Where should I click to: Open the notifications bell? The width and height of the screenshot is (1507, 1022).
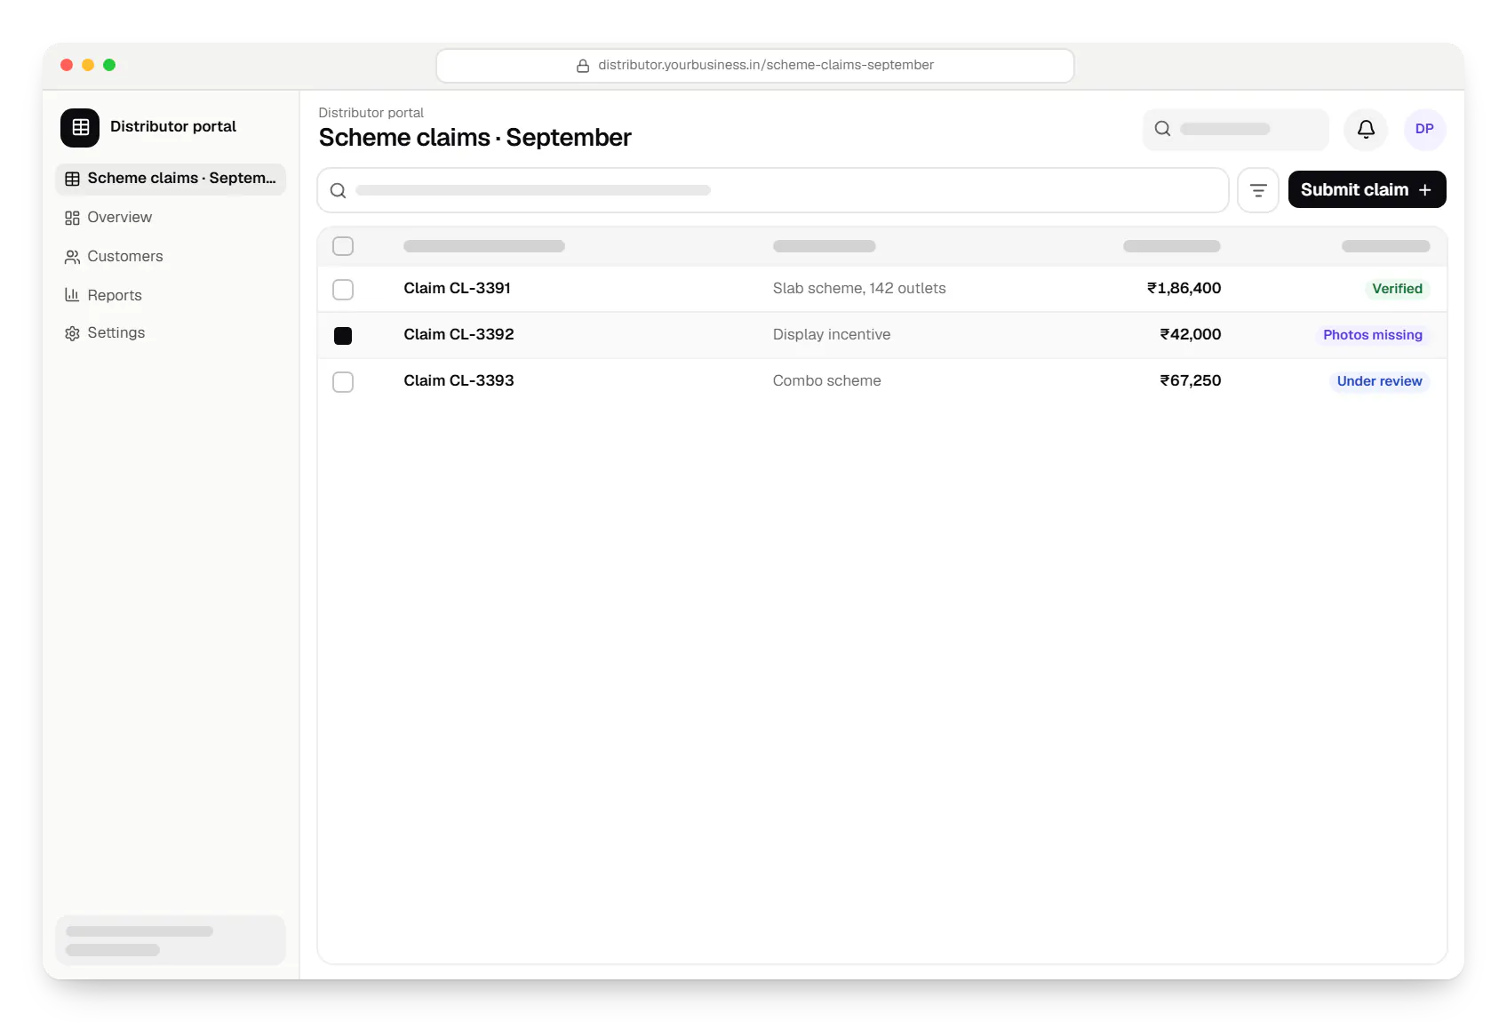(x=1366, y=129)
